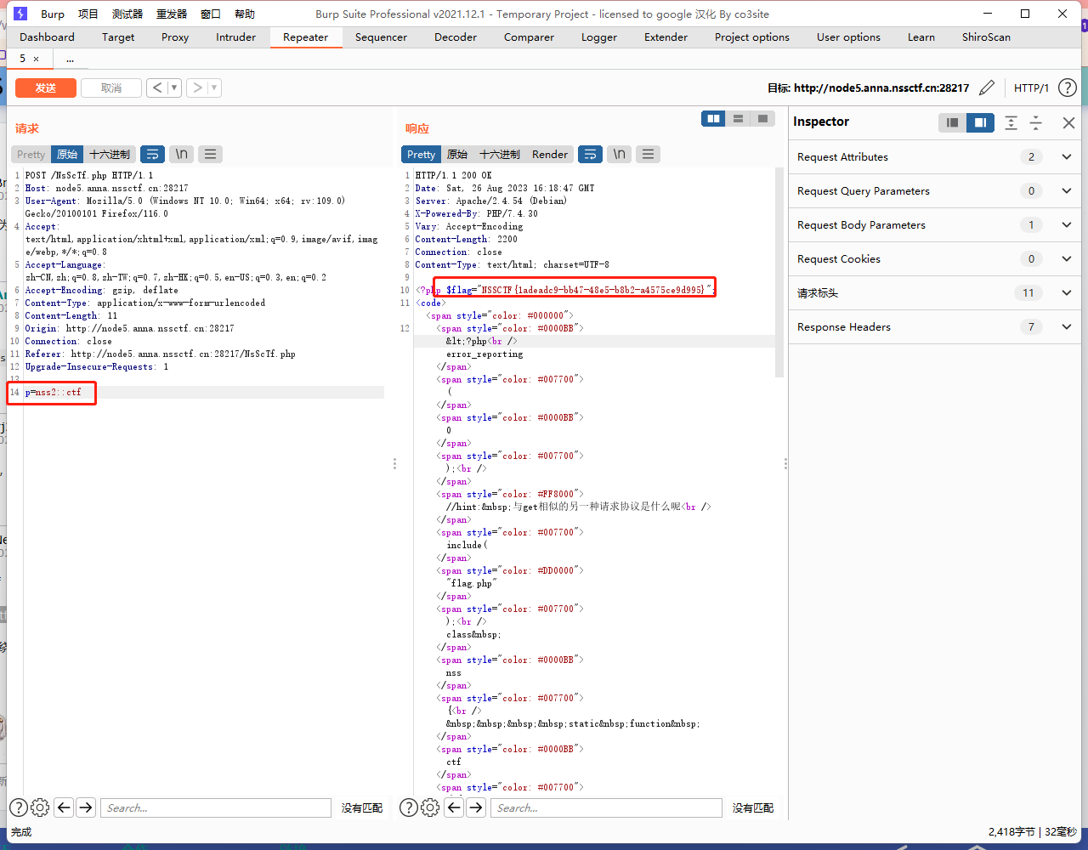
Task: Switch request view to 原始
Action: tap(67, 154)
